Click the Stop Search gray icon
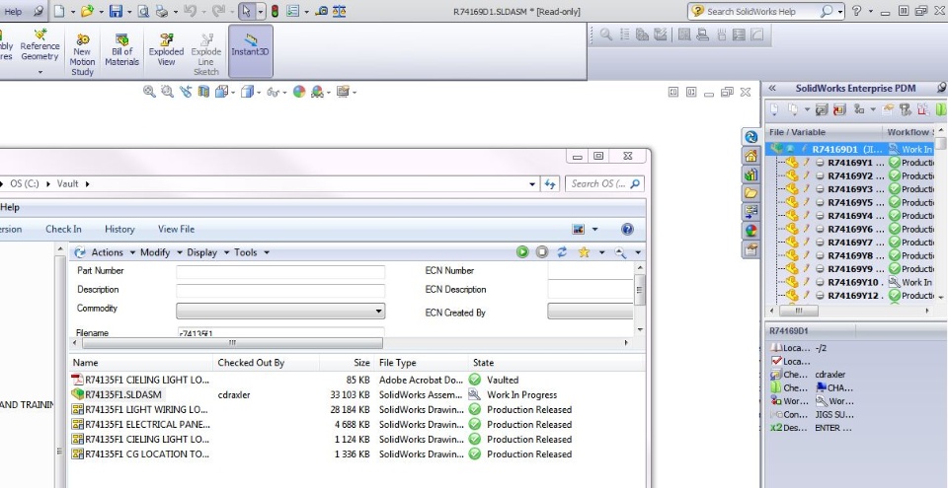Screen dimensions: 948x488 point(542,251)
